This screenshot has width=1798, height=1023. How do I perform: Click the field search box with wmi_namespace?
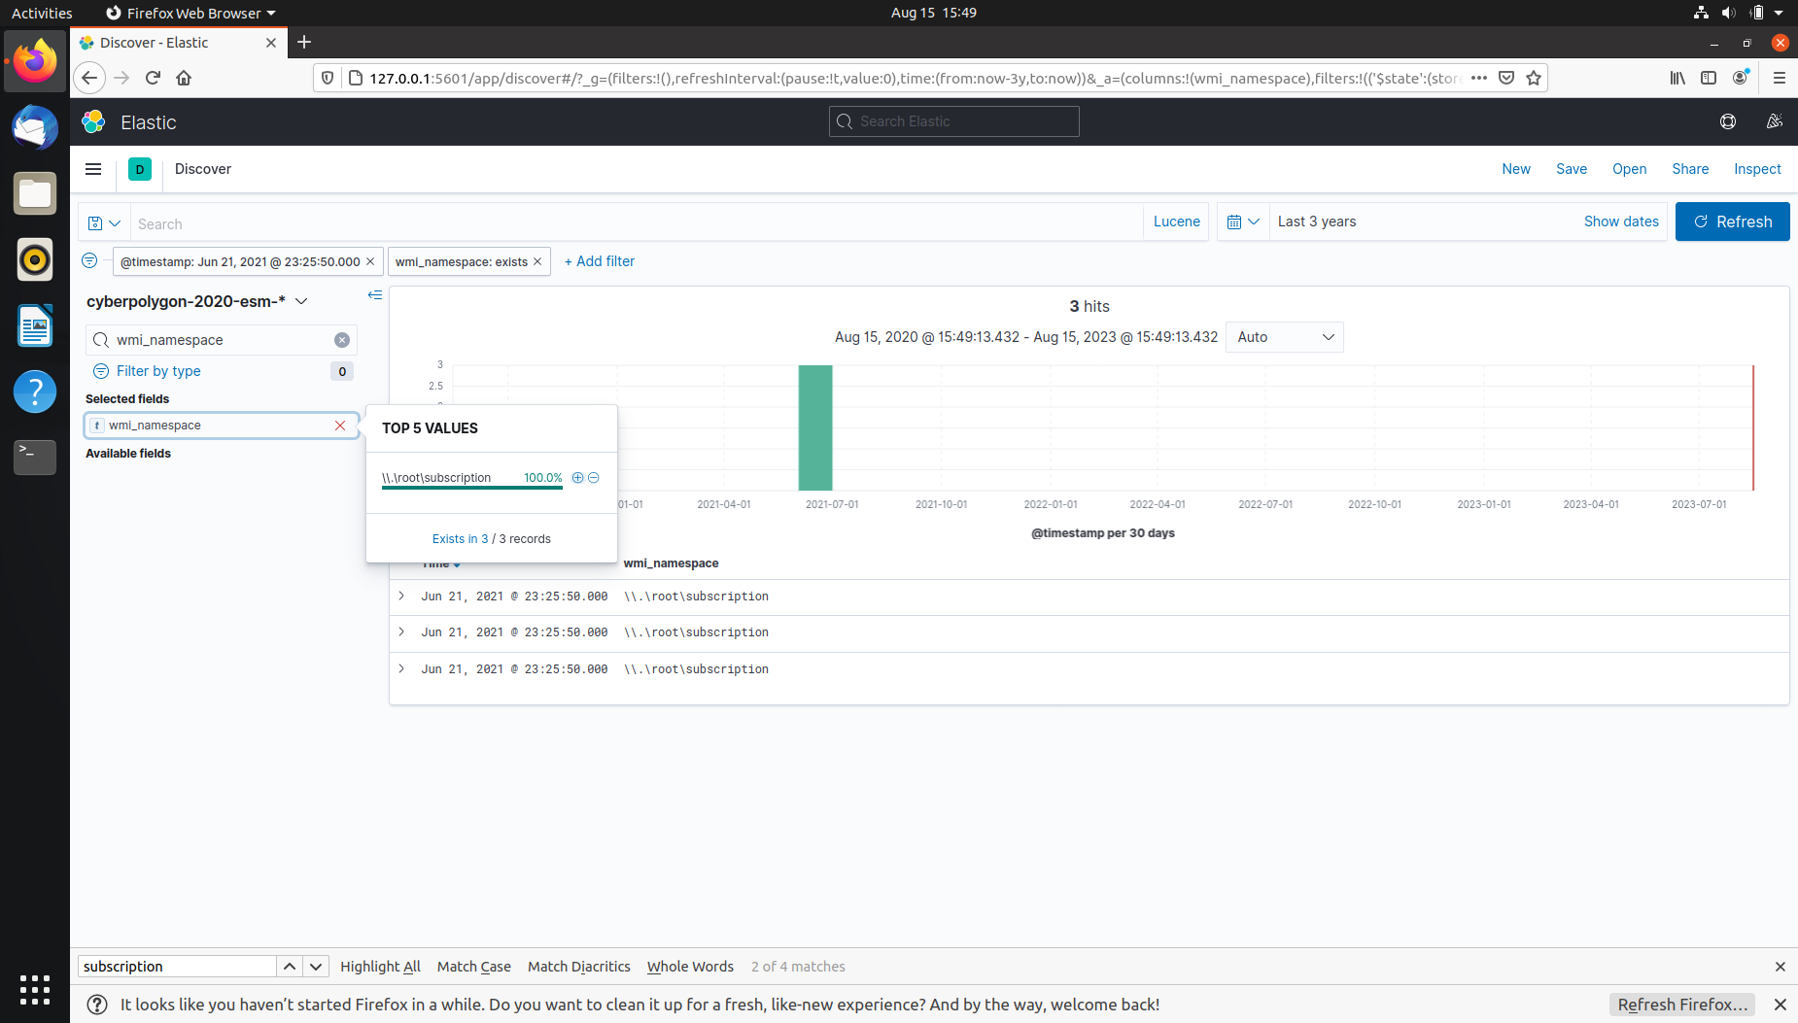(x=222, y=340)
